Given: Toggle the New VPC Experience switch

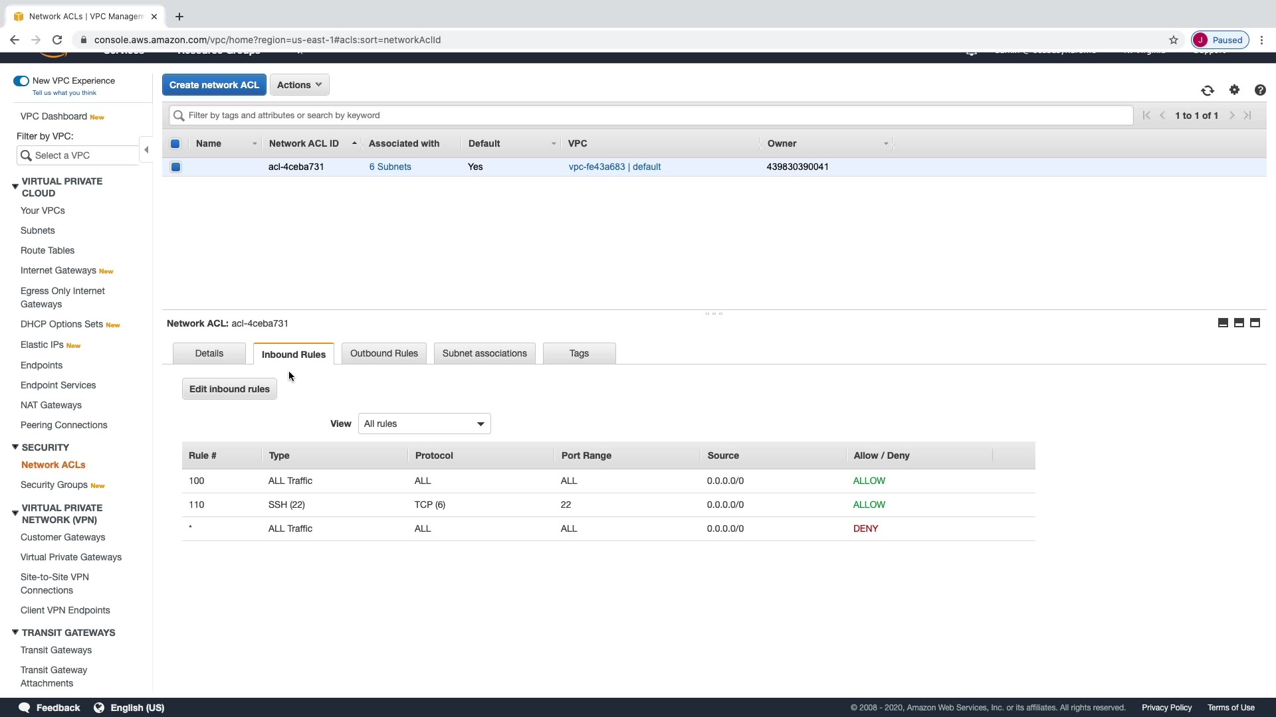Looking at the screenshot, I should [21, 81].
